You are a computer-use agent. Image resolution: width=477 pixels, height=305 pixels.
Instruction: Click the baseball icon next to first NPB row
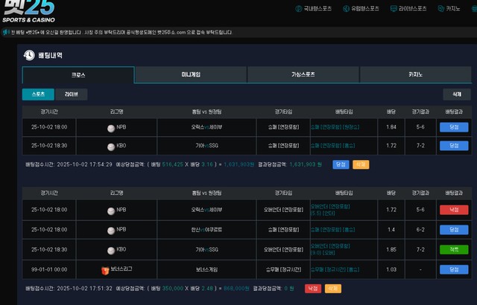pos(111,127)
